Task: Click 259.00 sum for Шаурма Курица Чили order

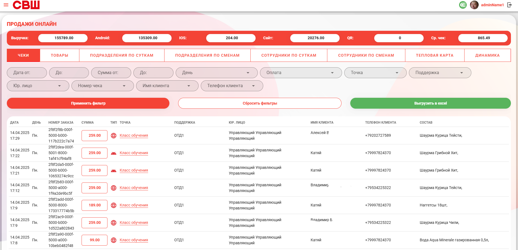Action: click(x=94, y=223)
